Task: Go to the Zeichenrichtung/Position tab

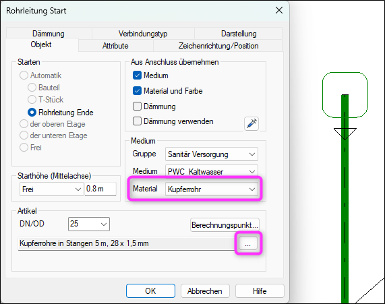Action: tap(218, 46)
